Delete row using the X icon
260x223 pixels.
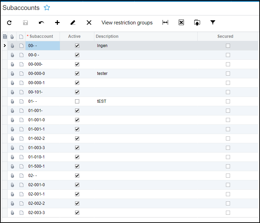[x=89, y=22]
